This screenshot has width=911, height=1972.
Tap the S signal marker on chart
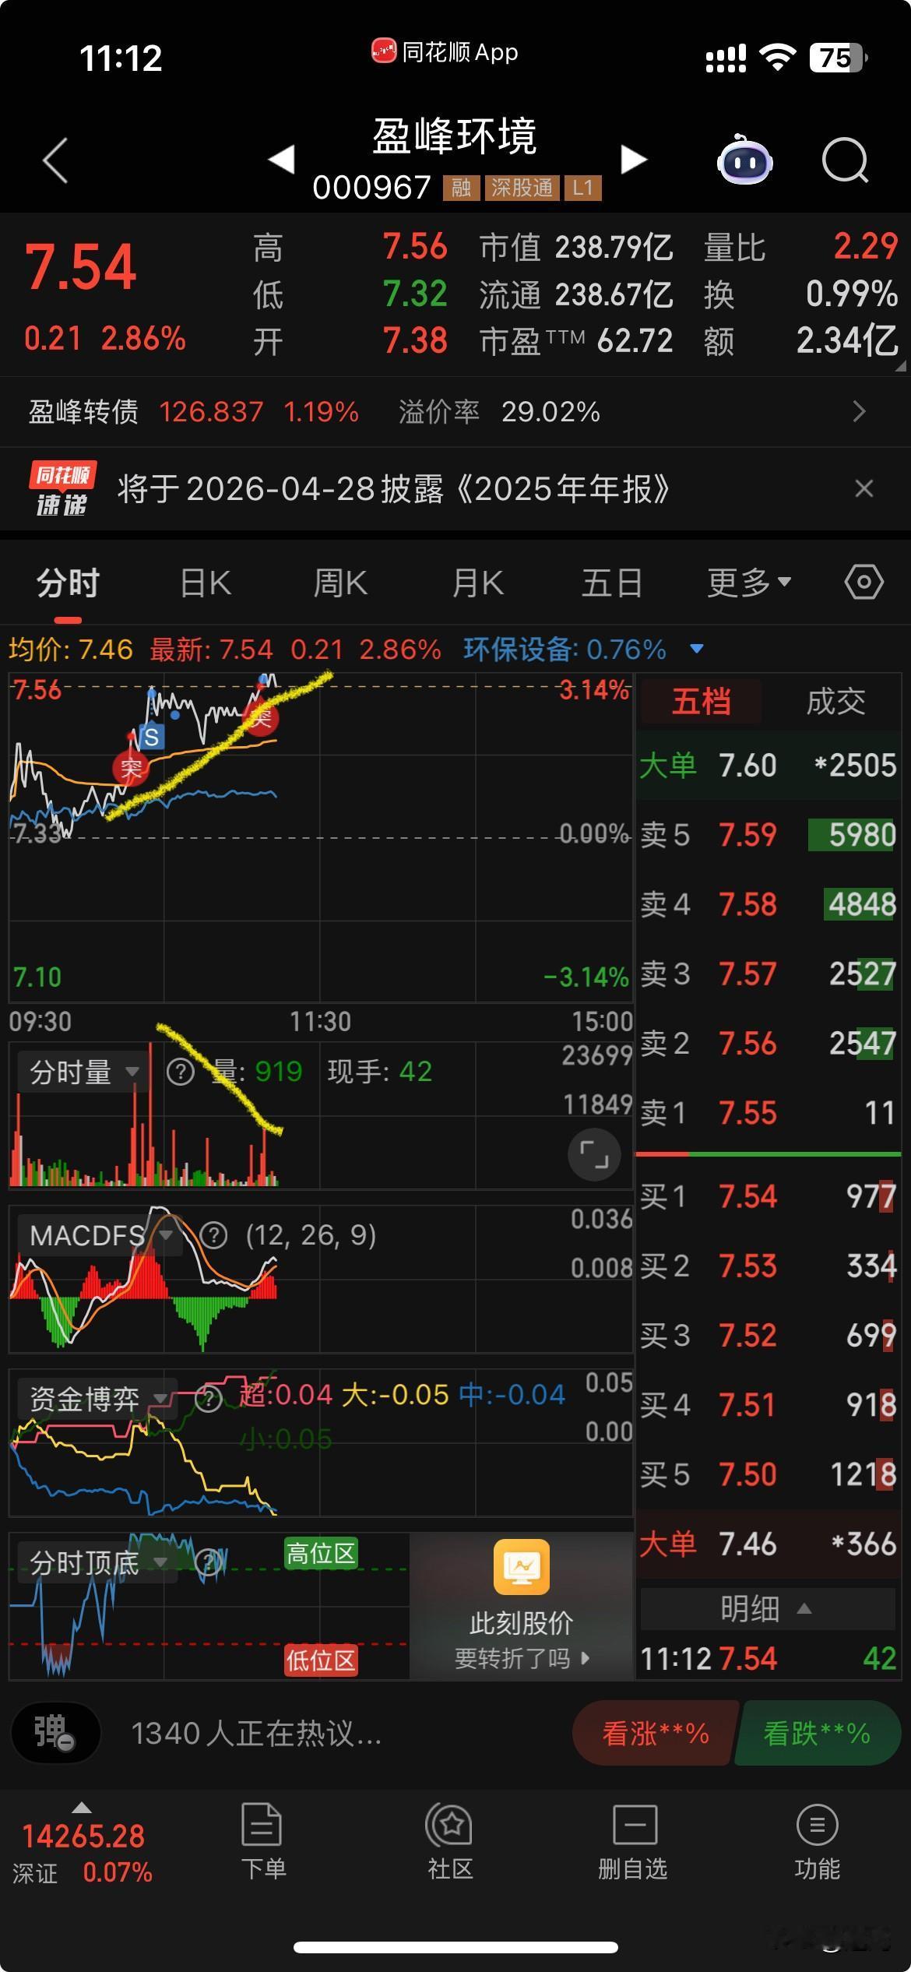(152, 737)
